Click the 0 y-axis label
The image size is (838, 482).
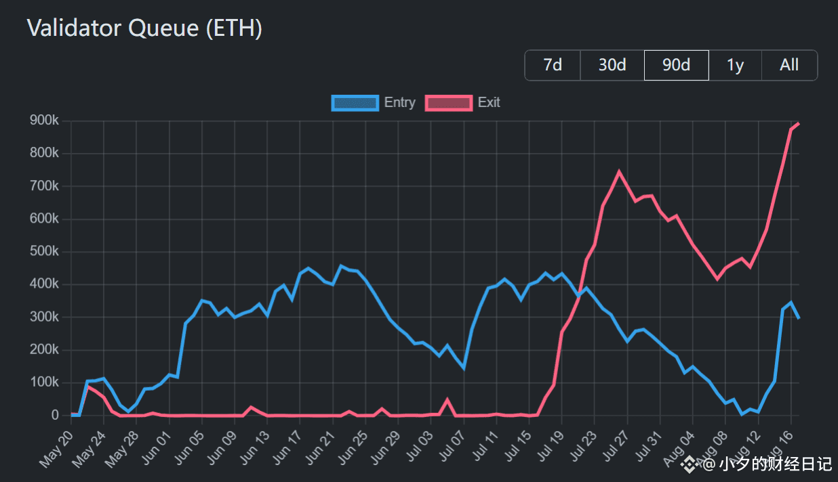(56, 415)
